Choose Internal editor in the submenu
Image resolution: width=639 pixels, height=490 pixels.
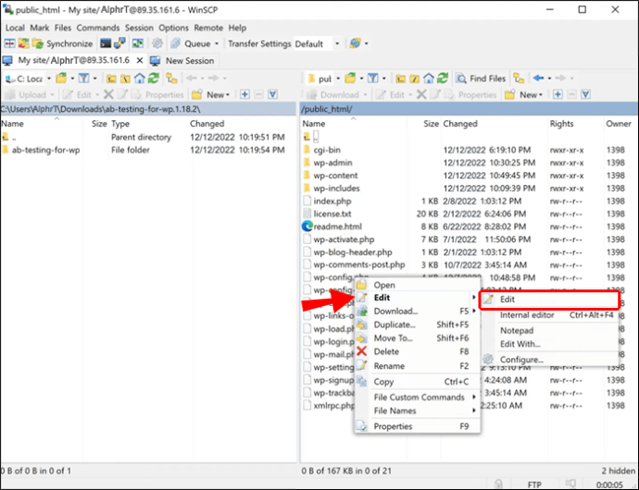(549, 315)
